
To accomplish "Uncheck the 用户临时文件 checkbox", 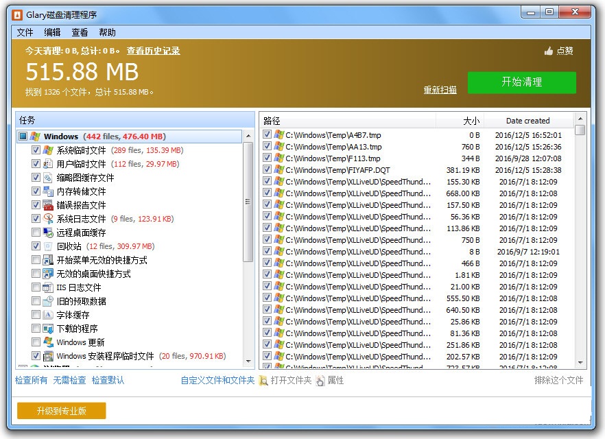I will coord(36,164).
